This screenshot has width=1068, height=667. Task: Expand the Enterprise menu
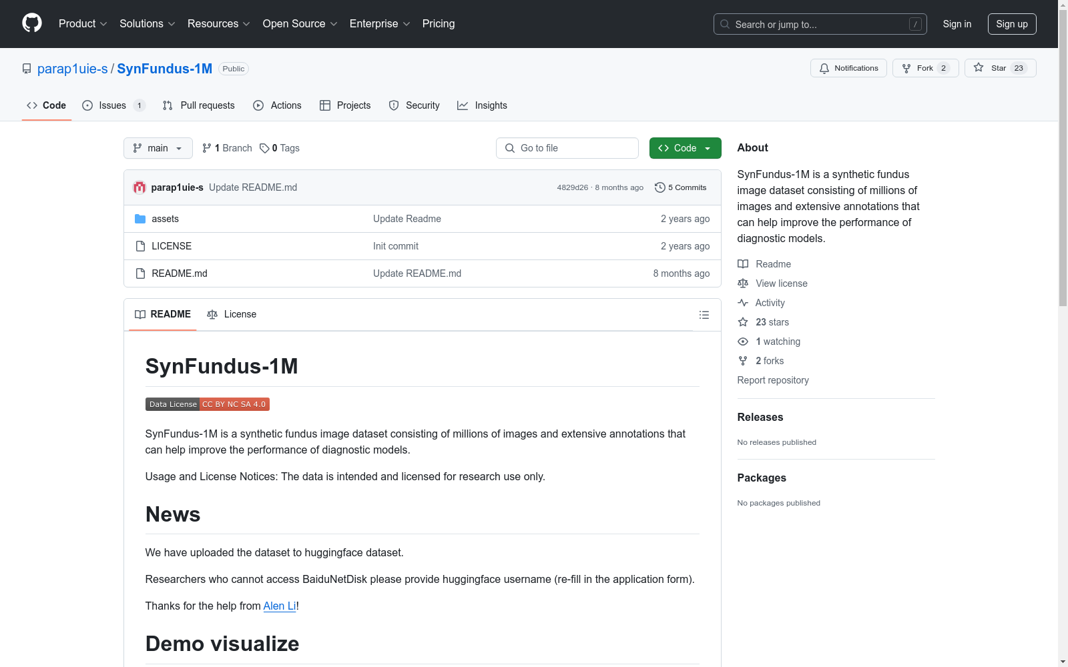tap(380, 23)
